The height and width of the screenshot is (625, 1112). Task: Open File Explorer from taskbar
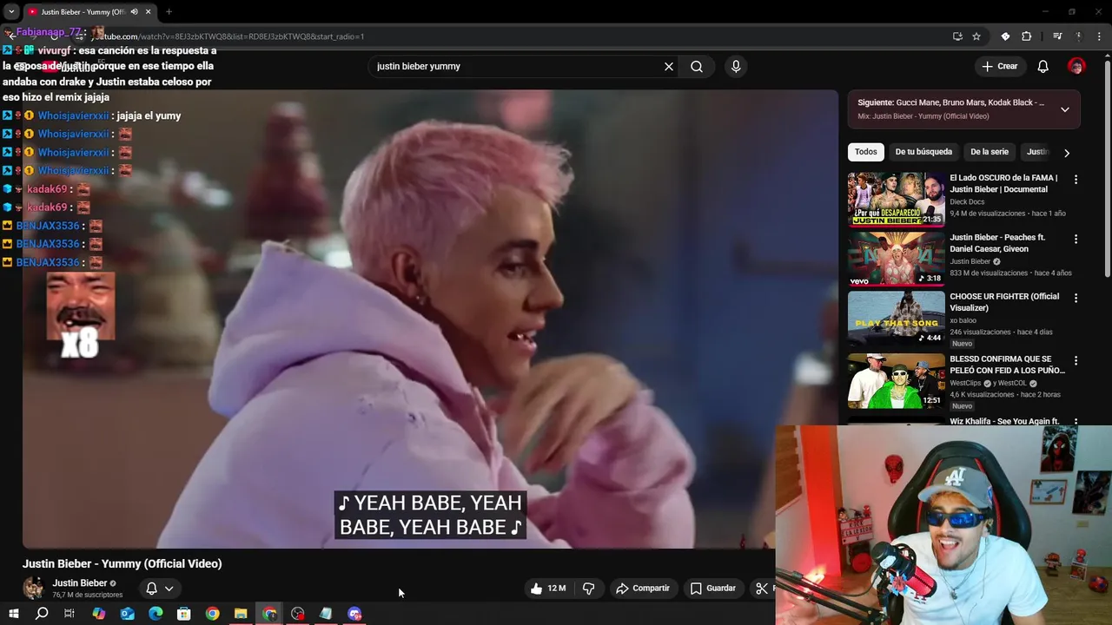241,614
